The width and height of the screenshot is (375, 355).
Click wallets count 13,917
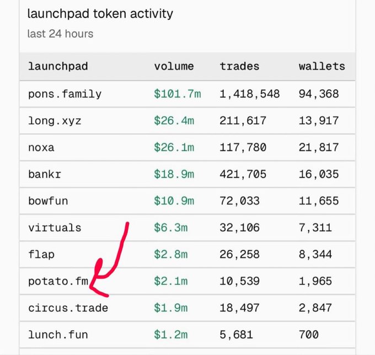point(319,121)
